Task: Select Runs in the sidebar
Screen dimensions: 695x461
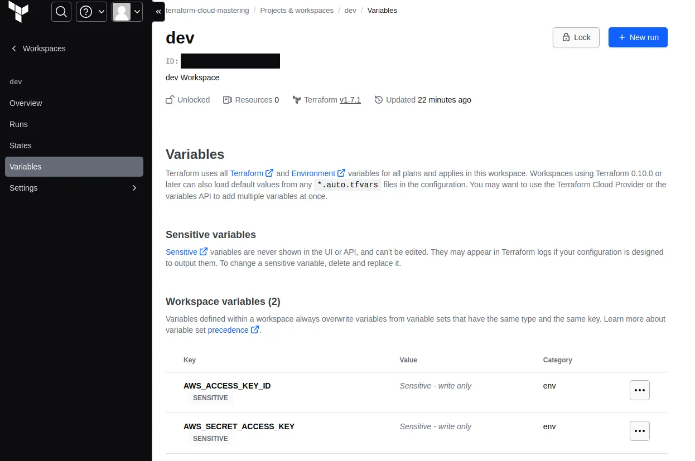Action: pyautogui.click(x=18, y=124)
